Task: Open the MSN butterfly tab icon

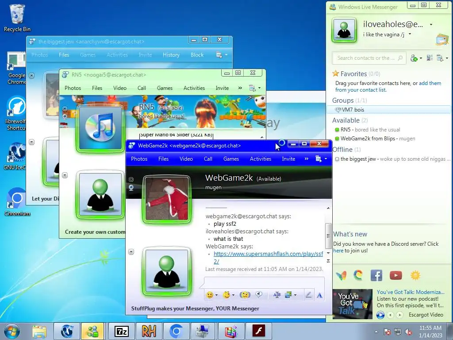Action: (x=342, y=275)
